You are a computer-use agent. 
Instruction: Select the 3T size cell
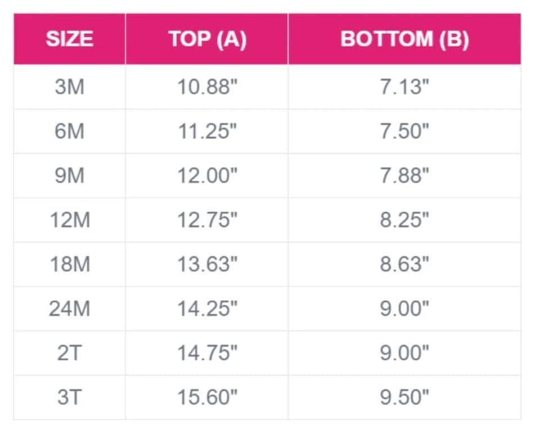click(x=69, y=397)
